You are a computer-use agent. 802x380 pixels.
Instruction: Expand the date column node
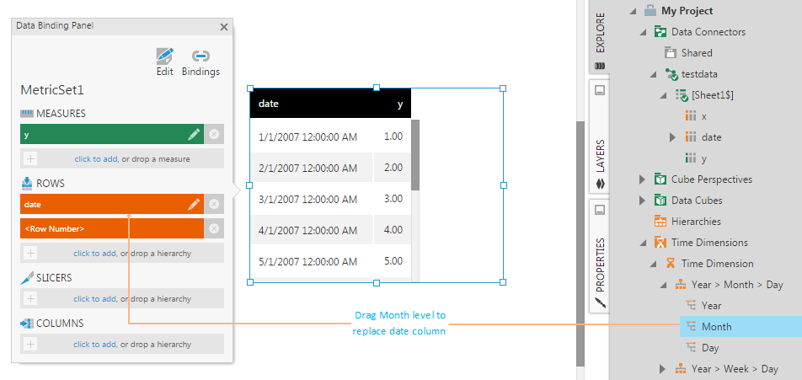[x=672, y=137]
